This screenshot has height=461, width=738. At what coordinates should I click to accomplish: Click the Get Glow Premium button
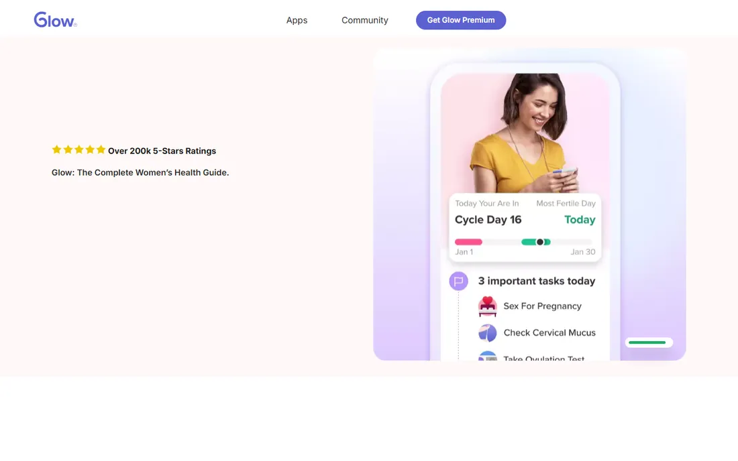click(x=461, y=20)
